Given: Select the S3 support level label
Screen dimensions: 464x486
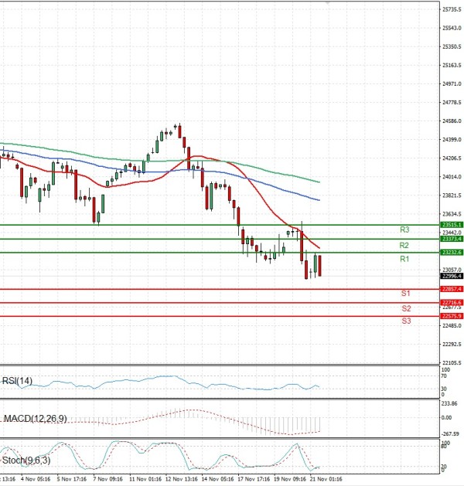Looking at the screenshot, I should [x=405, y=321].
